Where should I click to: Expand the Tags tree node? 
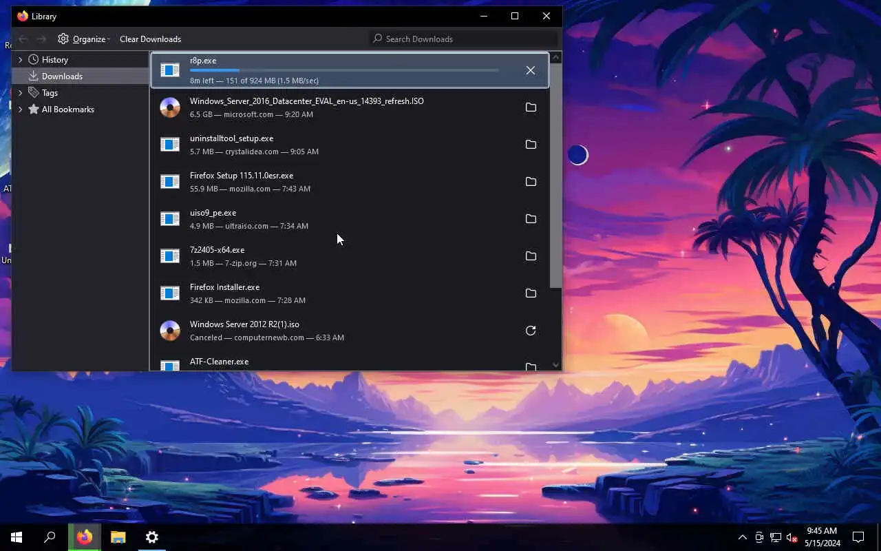20,93
